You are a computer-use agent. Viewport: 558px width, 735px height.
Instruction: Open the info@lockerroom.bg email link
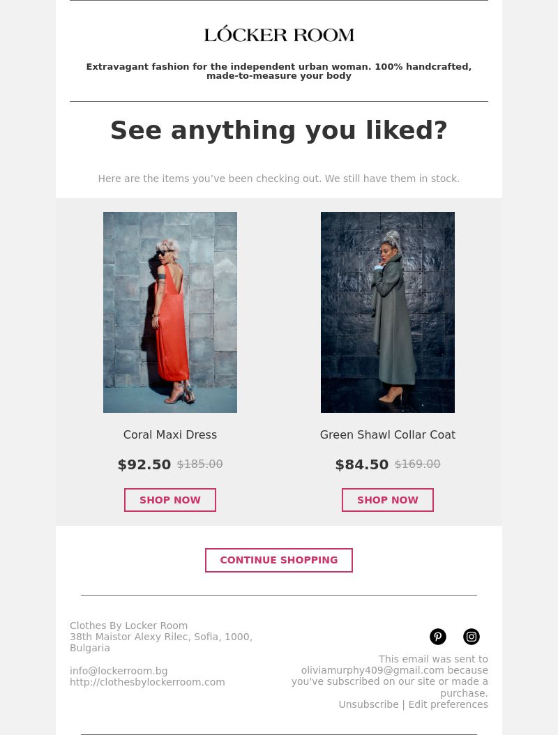(x=119, y=671)
